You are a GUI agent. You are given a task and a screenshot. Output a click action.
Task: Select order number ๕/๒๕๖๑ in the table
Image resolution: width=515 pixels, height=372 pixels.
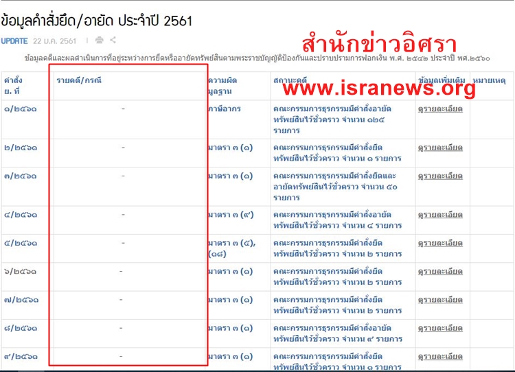pyautogui.click(x=21, y=243)
